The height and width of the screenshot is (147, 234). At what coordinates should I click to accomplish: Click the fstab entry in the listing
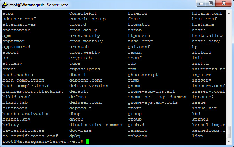pos(135,30)
